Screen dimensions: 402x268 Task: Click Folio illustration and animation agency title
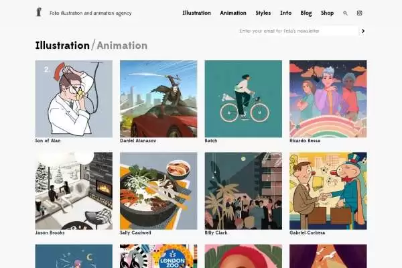90,13
